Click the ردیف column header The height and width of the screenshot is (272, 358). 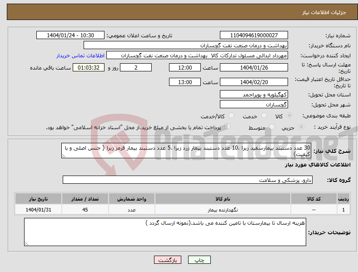(343, 199)
